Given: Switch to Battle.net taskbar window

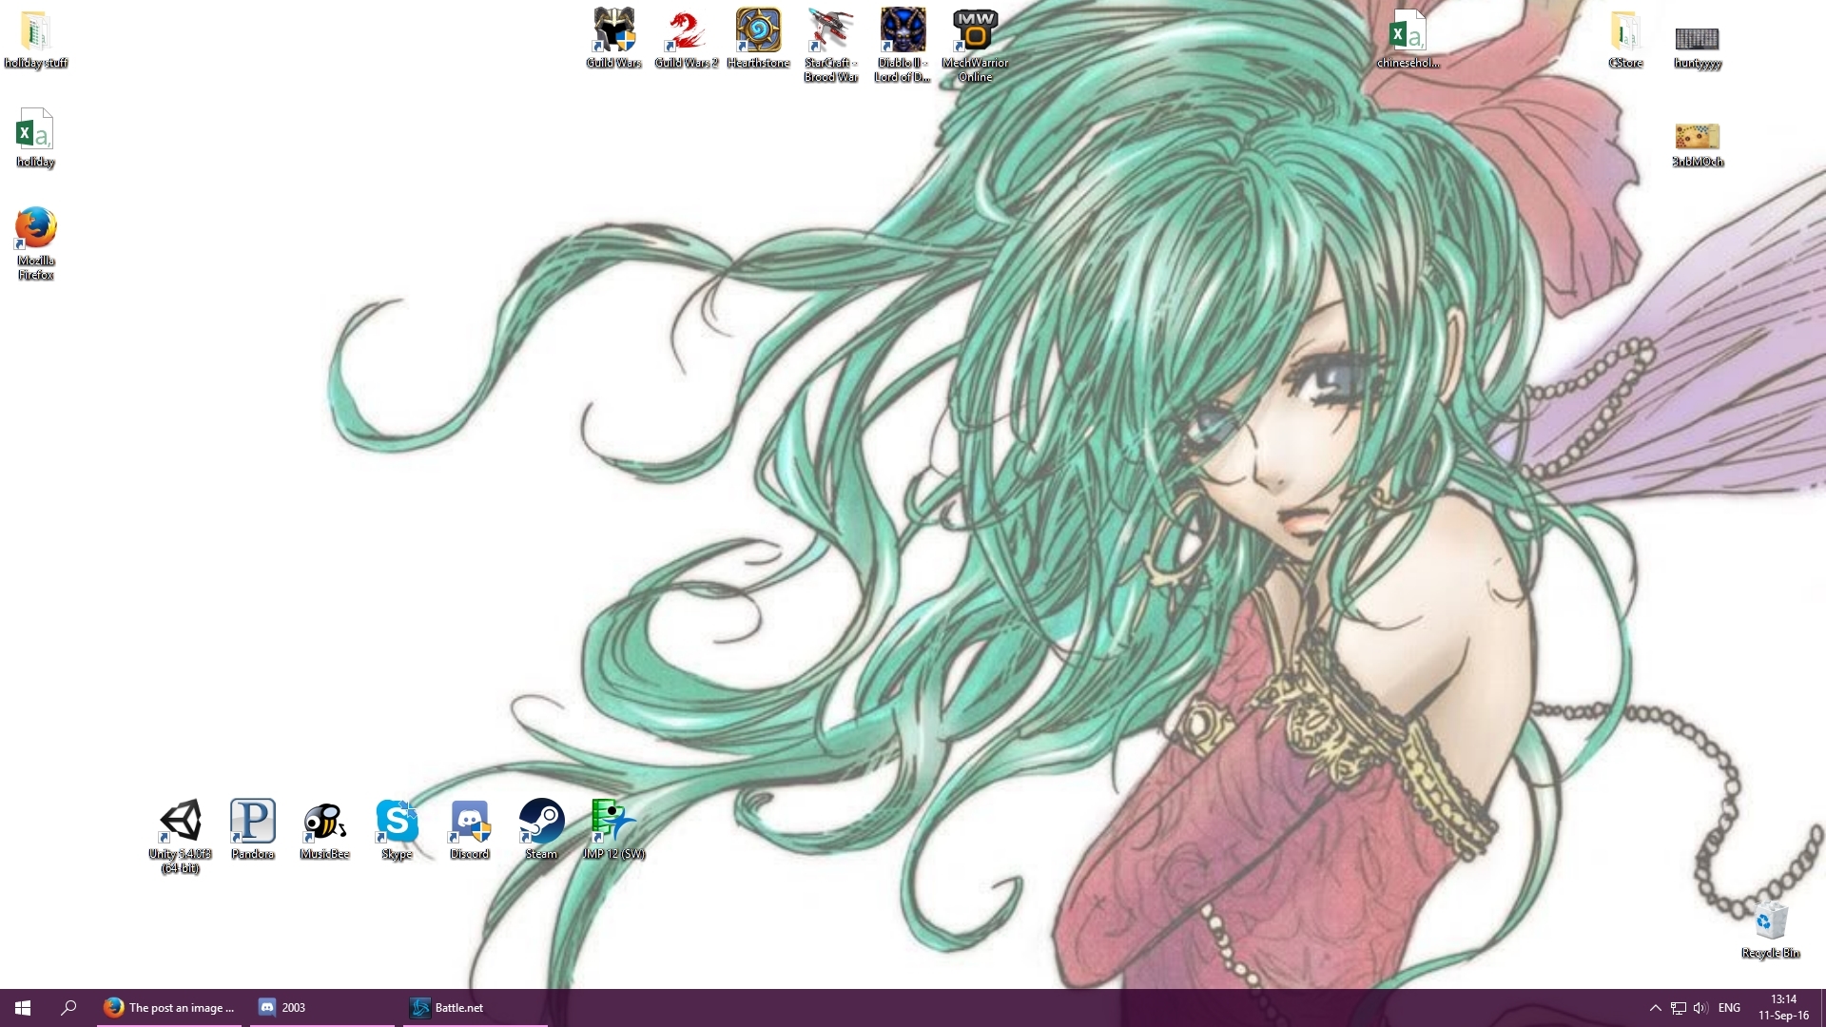Looking at the screenshot, I should [x=476, y=1008].
